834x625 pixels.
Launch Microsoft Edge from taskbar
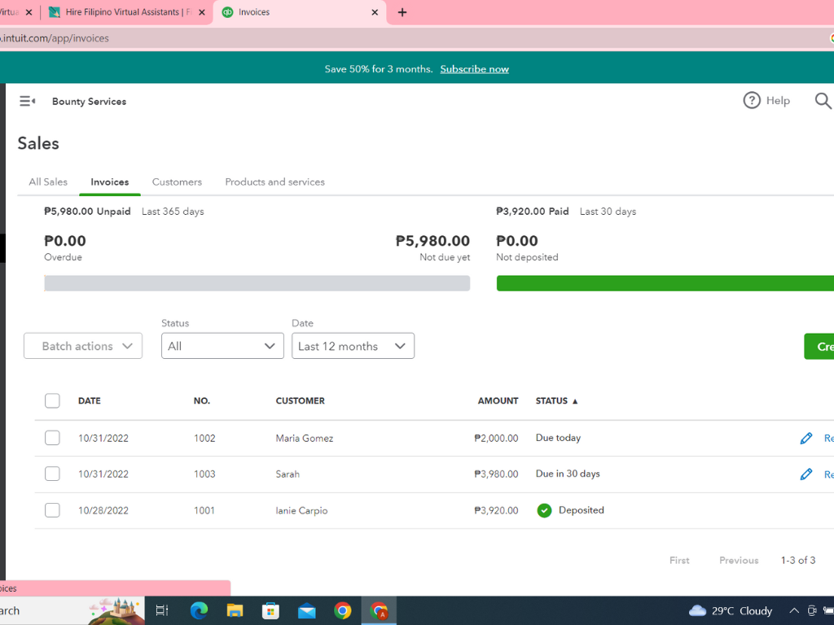pos(199,610)
